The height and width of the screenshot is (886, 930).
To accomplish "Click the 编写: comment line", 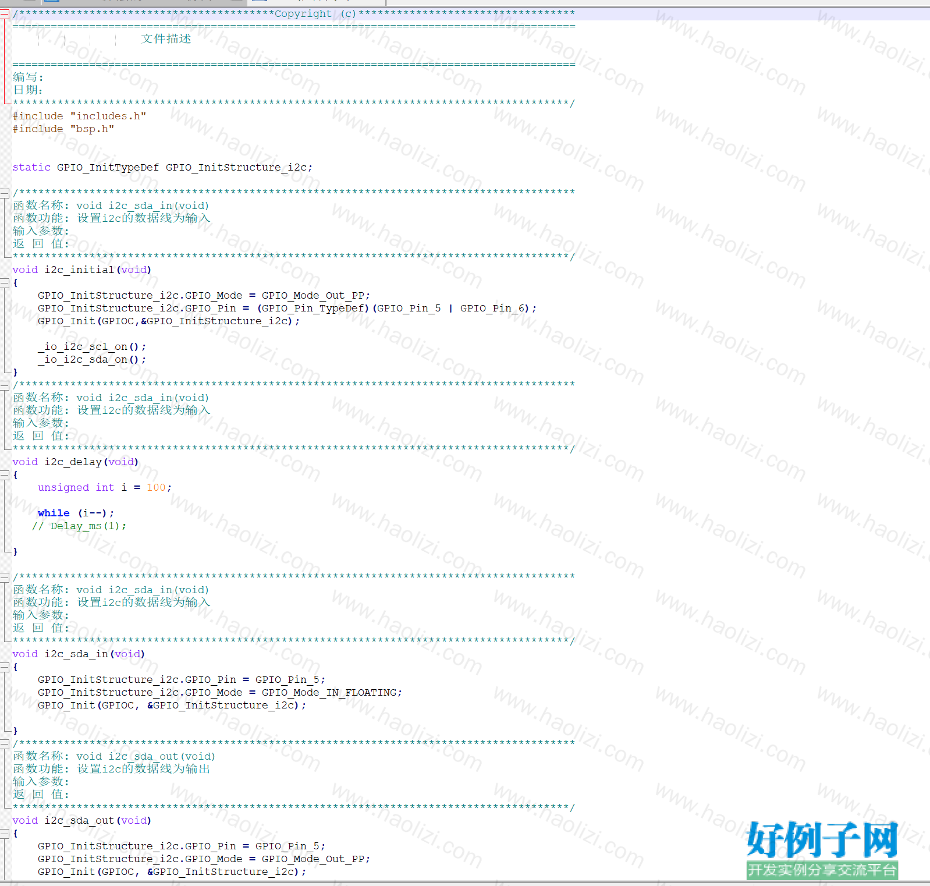I will point(28,77).
